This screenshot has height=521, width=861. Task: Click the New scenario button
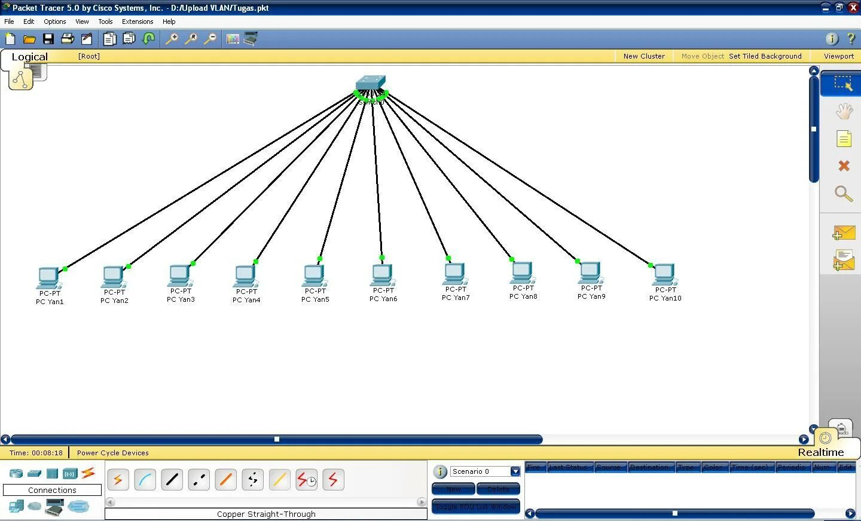(x=453, y=489)
